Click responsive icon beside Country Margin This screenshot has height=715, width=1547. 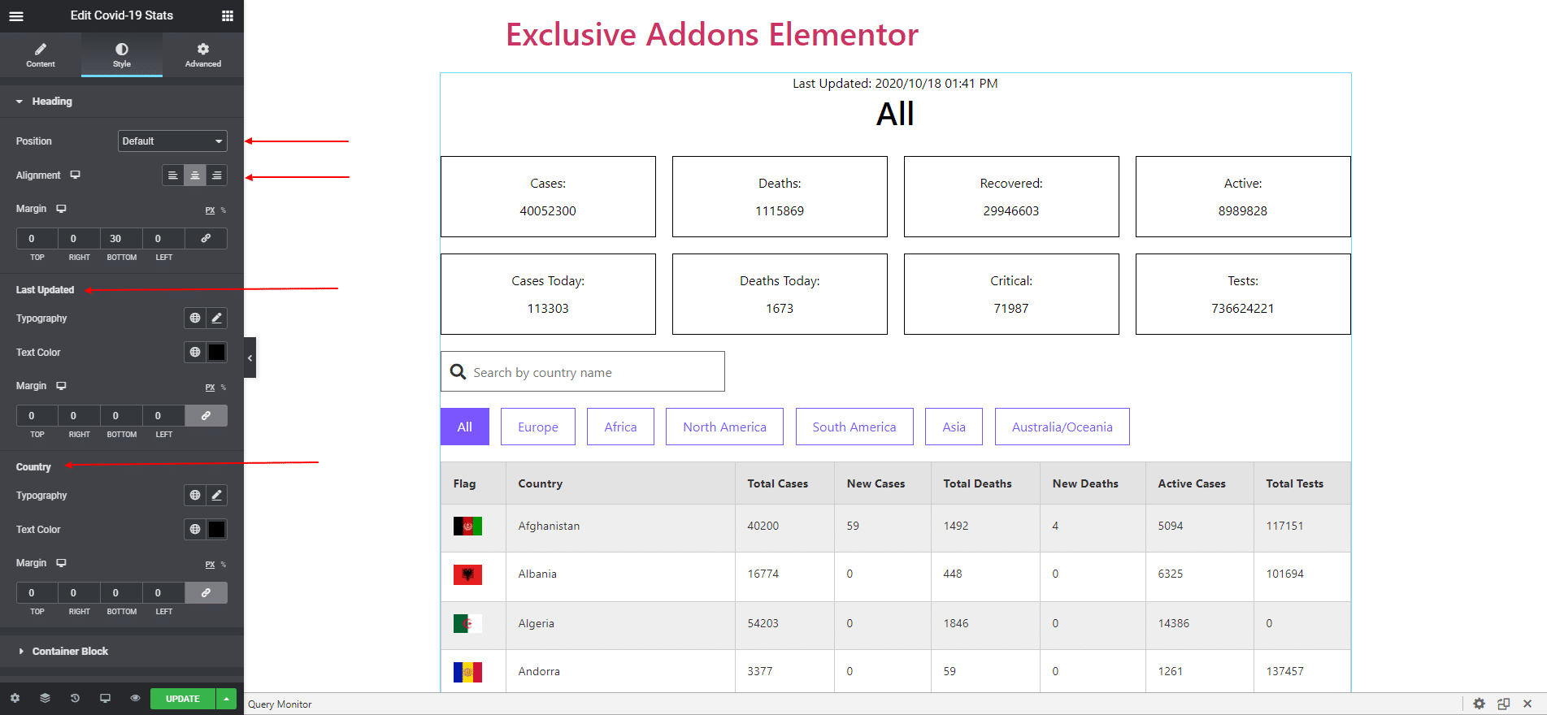(61, 563)
